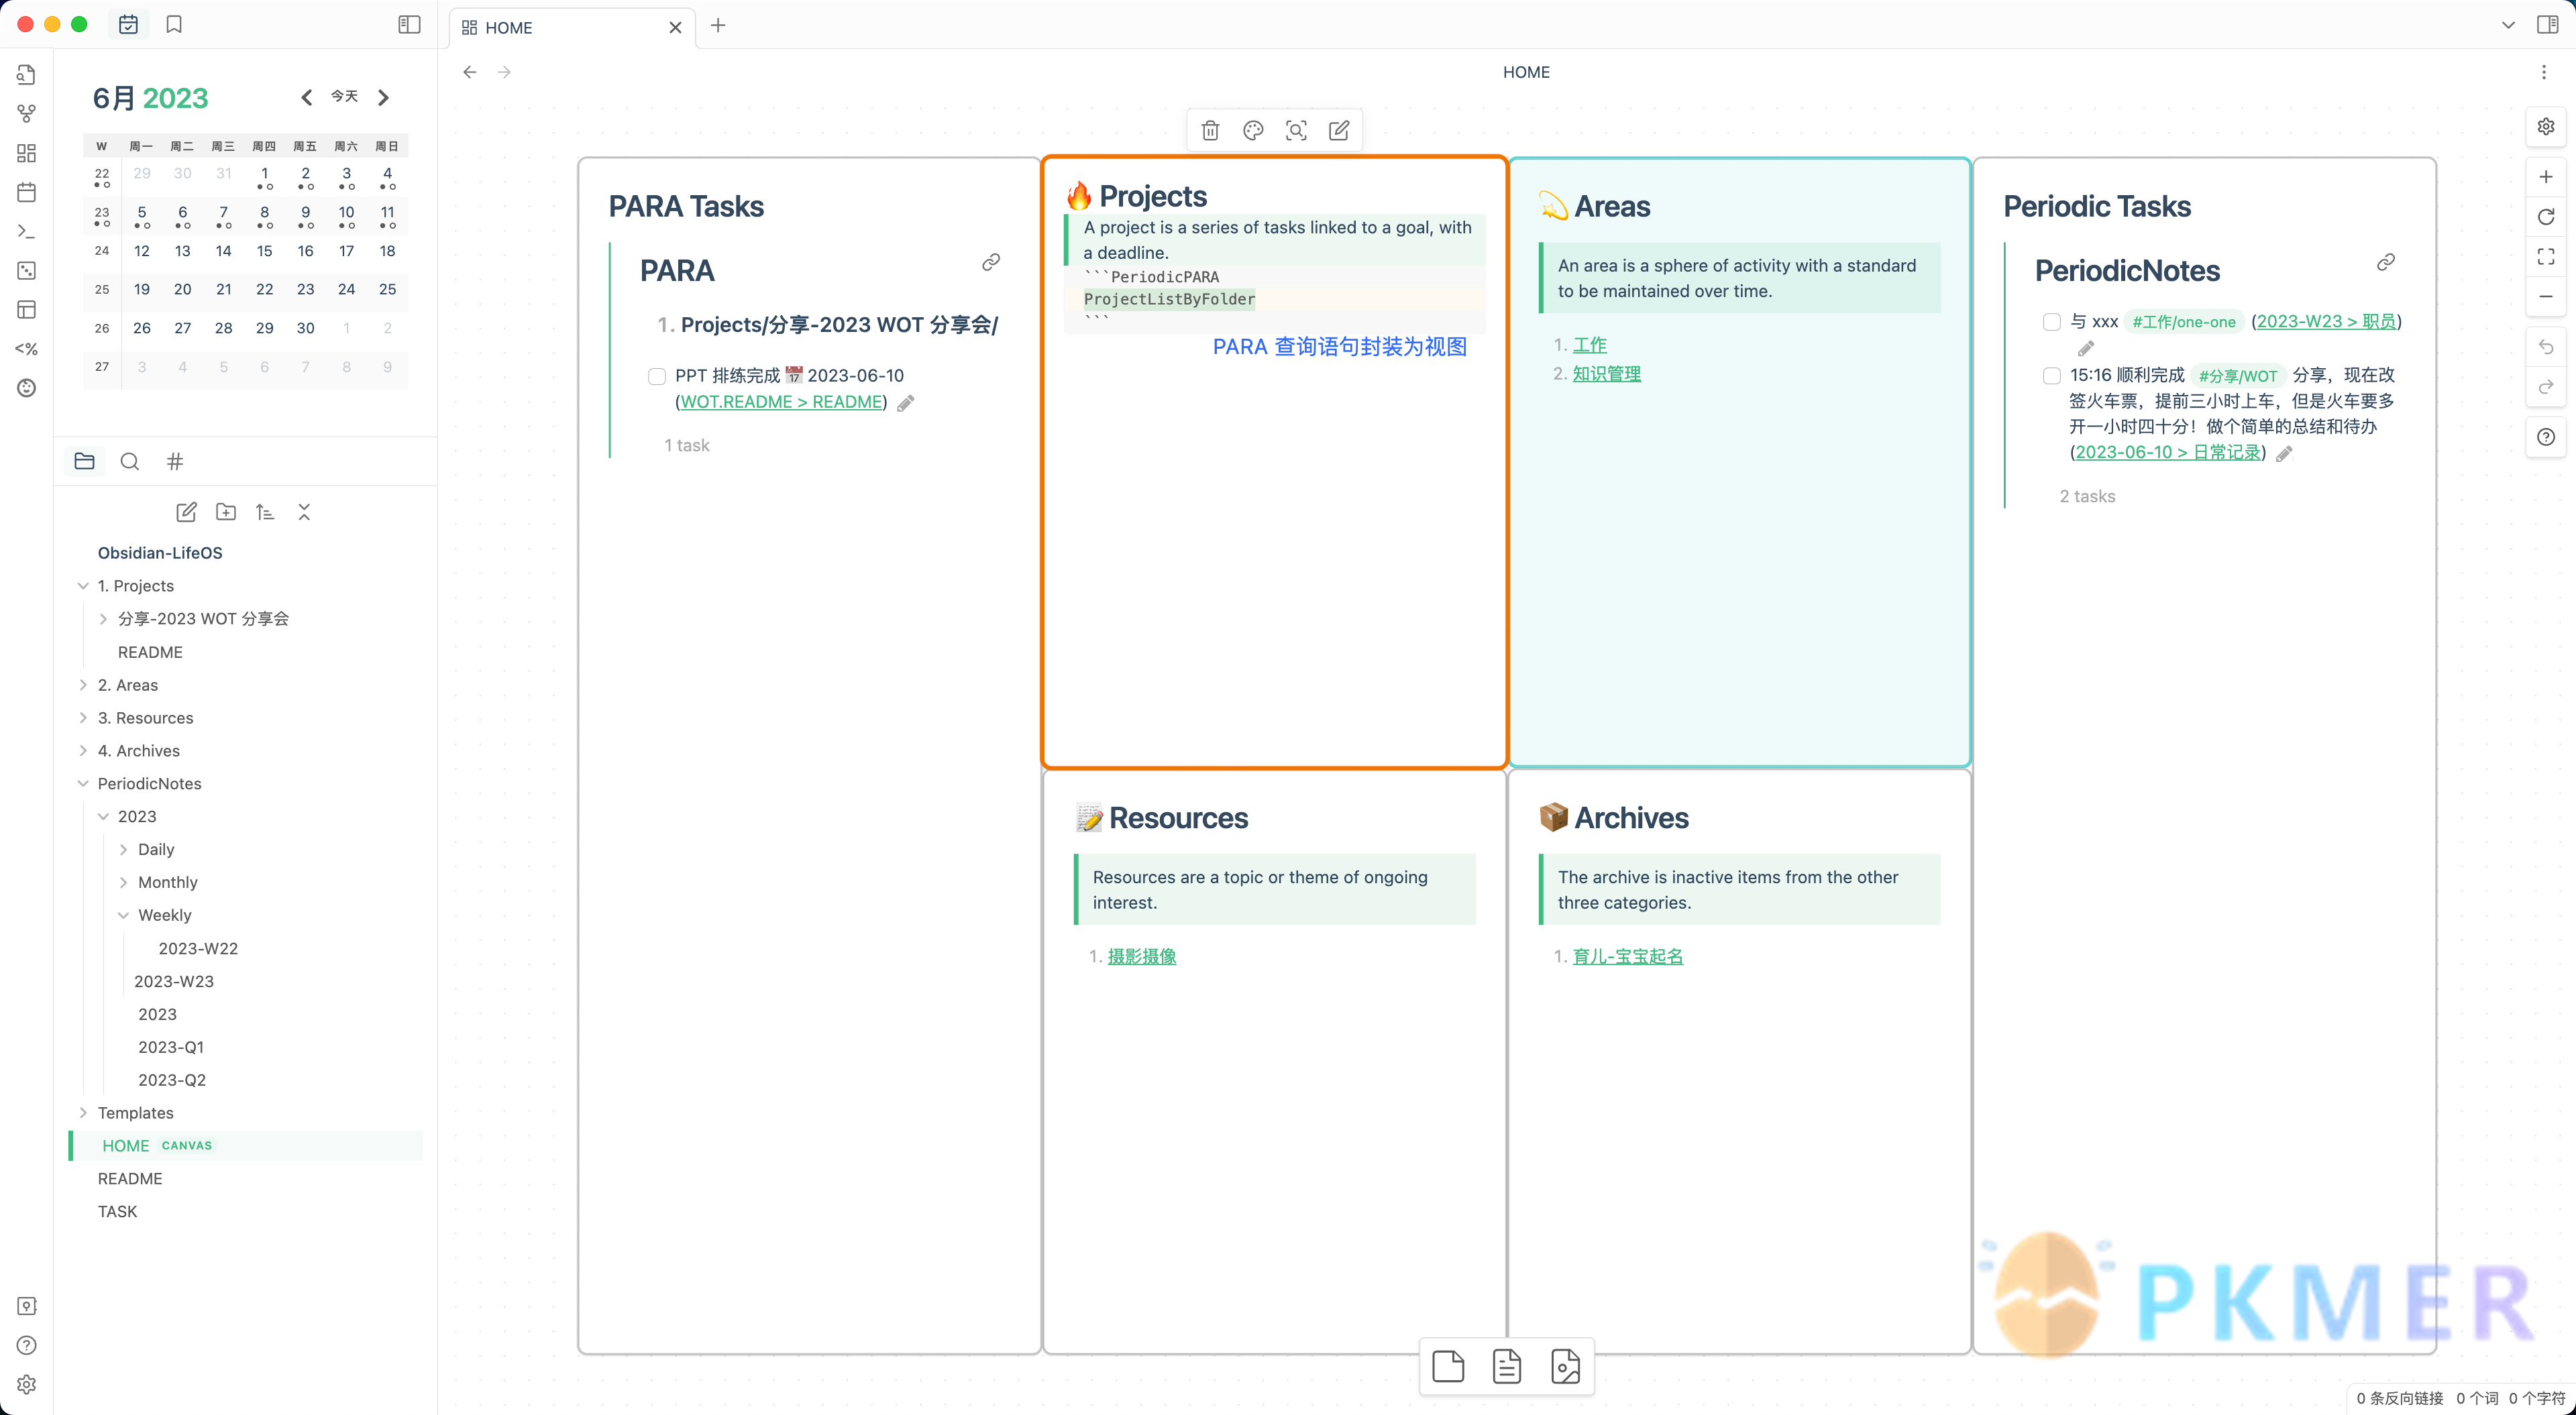Open the quick switcher icon in ribbon
Screen dimensions: 2576x1415
[x=27, y=75]
